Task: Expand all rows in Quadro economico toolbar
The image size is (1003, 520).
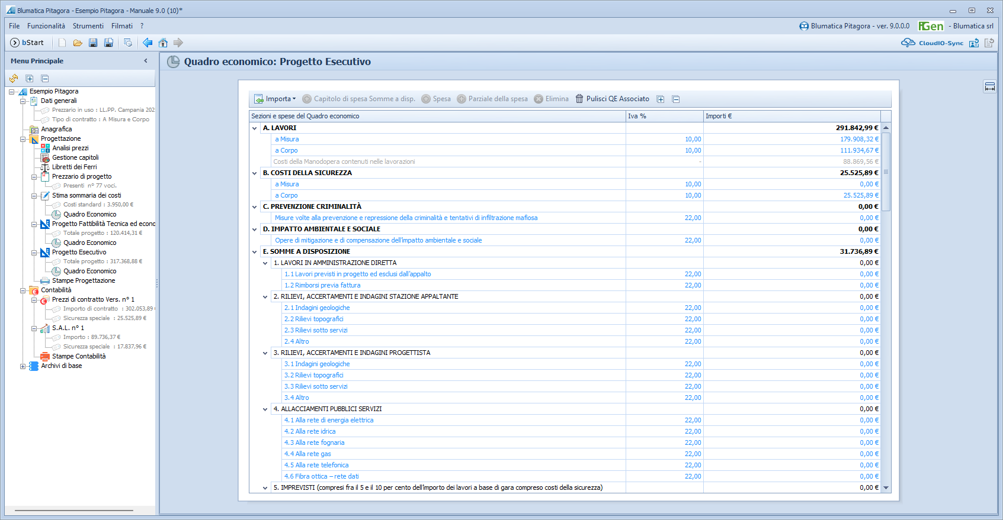Action: pyautogui.click(x=661, y=99)
